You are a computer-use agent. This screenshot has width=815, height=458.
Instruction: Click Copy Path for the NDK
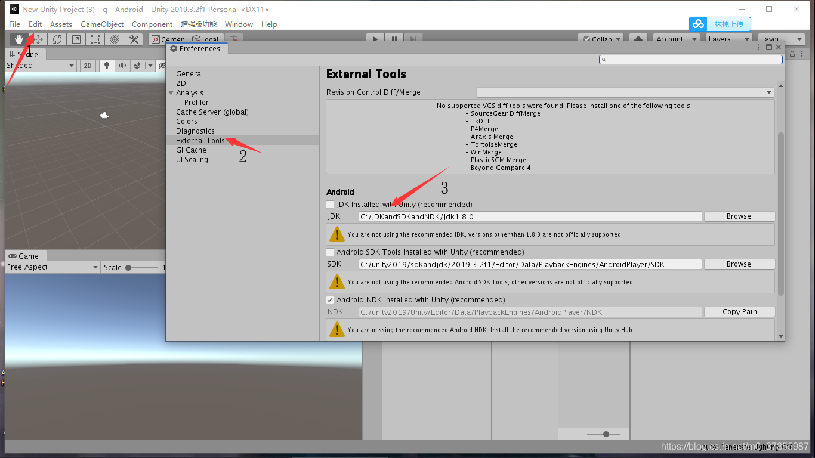[x=739, y=311]
